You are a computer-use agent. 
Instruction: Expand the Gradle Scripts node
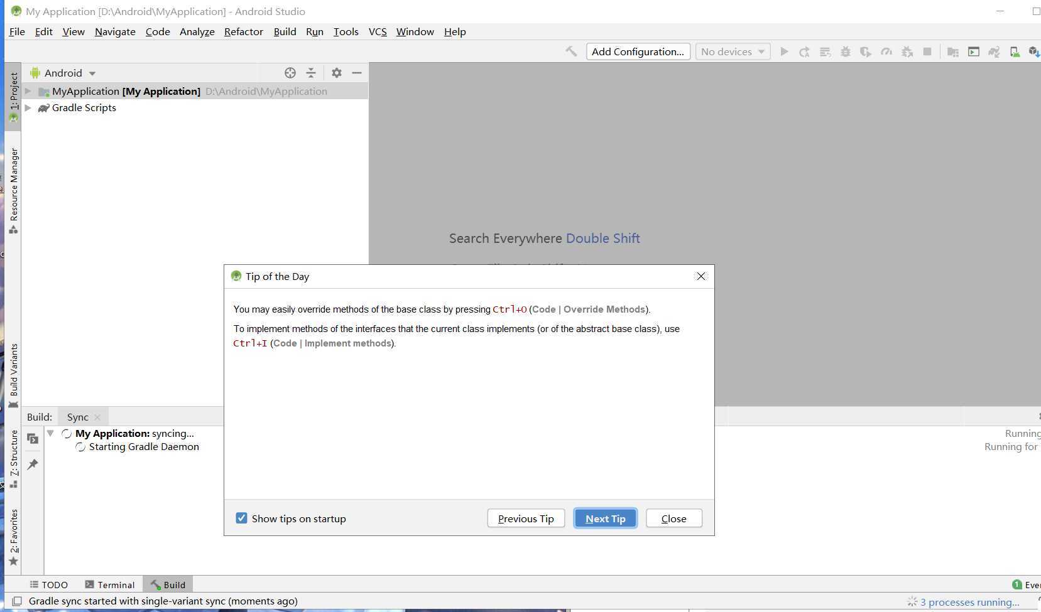pos(28,108)
